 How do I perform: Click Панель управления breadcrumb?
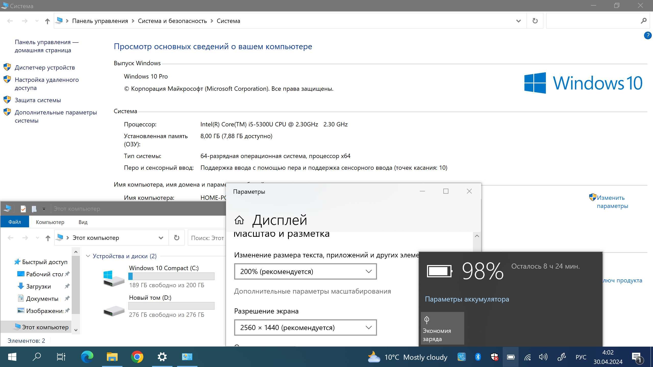click(100, 21)
